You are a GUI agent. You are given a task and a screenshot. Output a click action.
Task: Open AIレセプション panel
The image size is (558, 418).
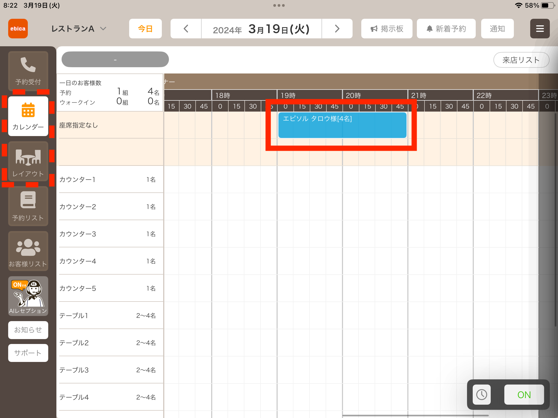click(28, 296)
